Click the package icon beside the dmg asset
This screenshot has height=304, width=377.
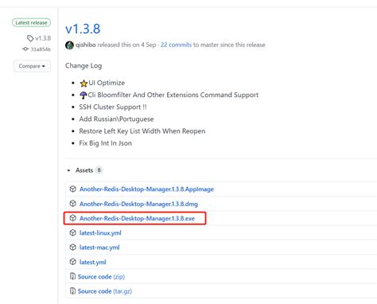[x=72, y=204]
